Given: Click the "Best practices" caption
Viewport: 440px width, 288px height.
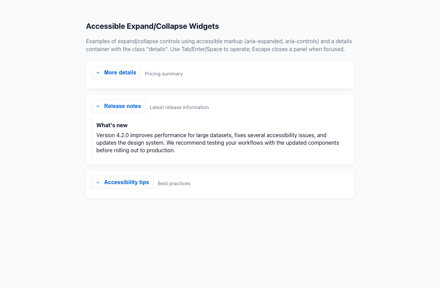Looking at the screenshot, I should click(174, 183).
